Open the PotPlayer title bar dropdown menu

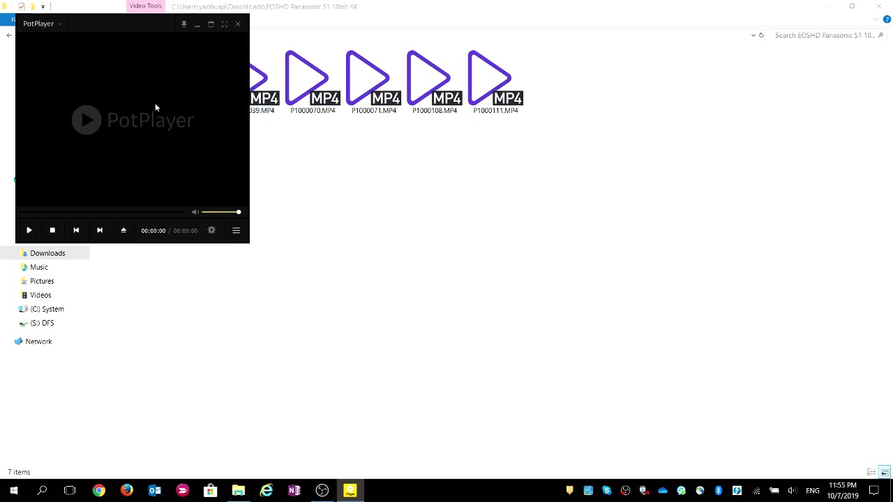(x=60, y=24)
